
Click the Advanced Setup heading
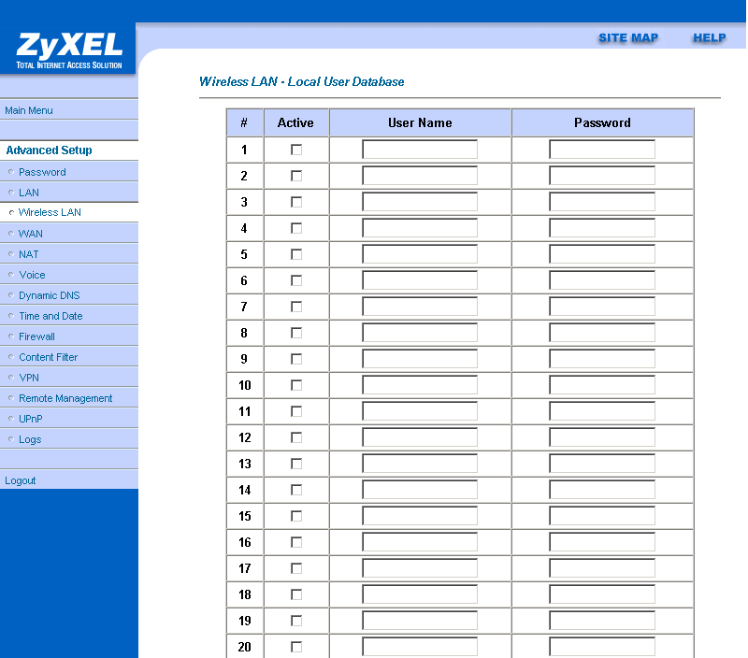click(50, 150)
